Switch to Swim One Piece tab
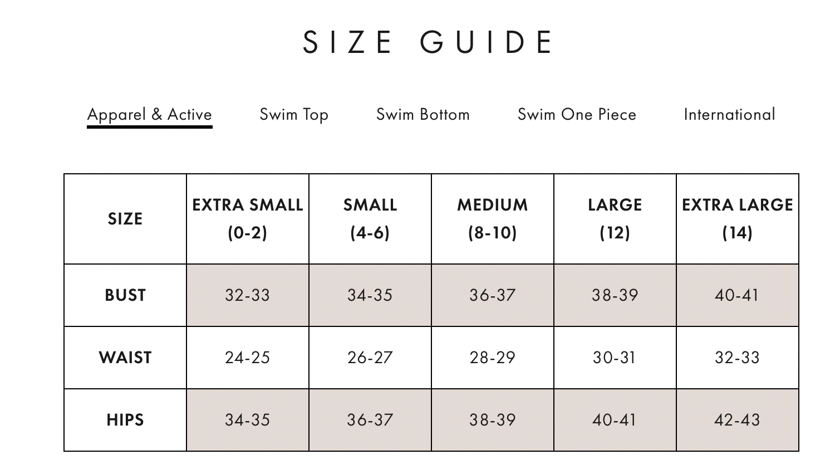Viewport: 835px width, 469px height. [577, 114]
